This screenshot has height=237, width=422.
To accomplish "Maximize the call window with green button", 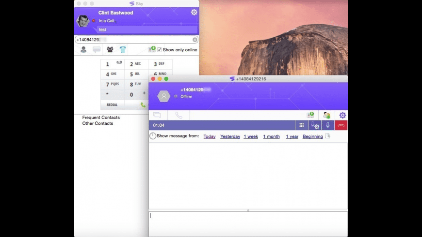I will tap(166, 79).
